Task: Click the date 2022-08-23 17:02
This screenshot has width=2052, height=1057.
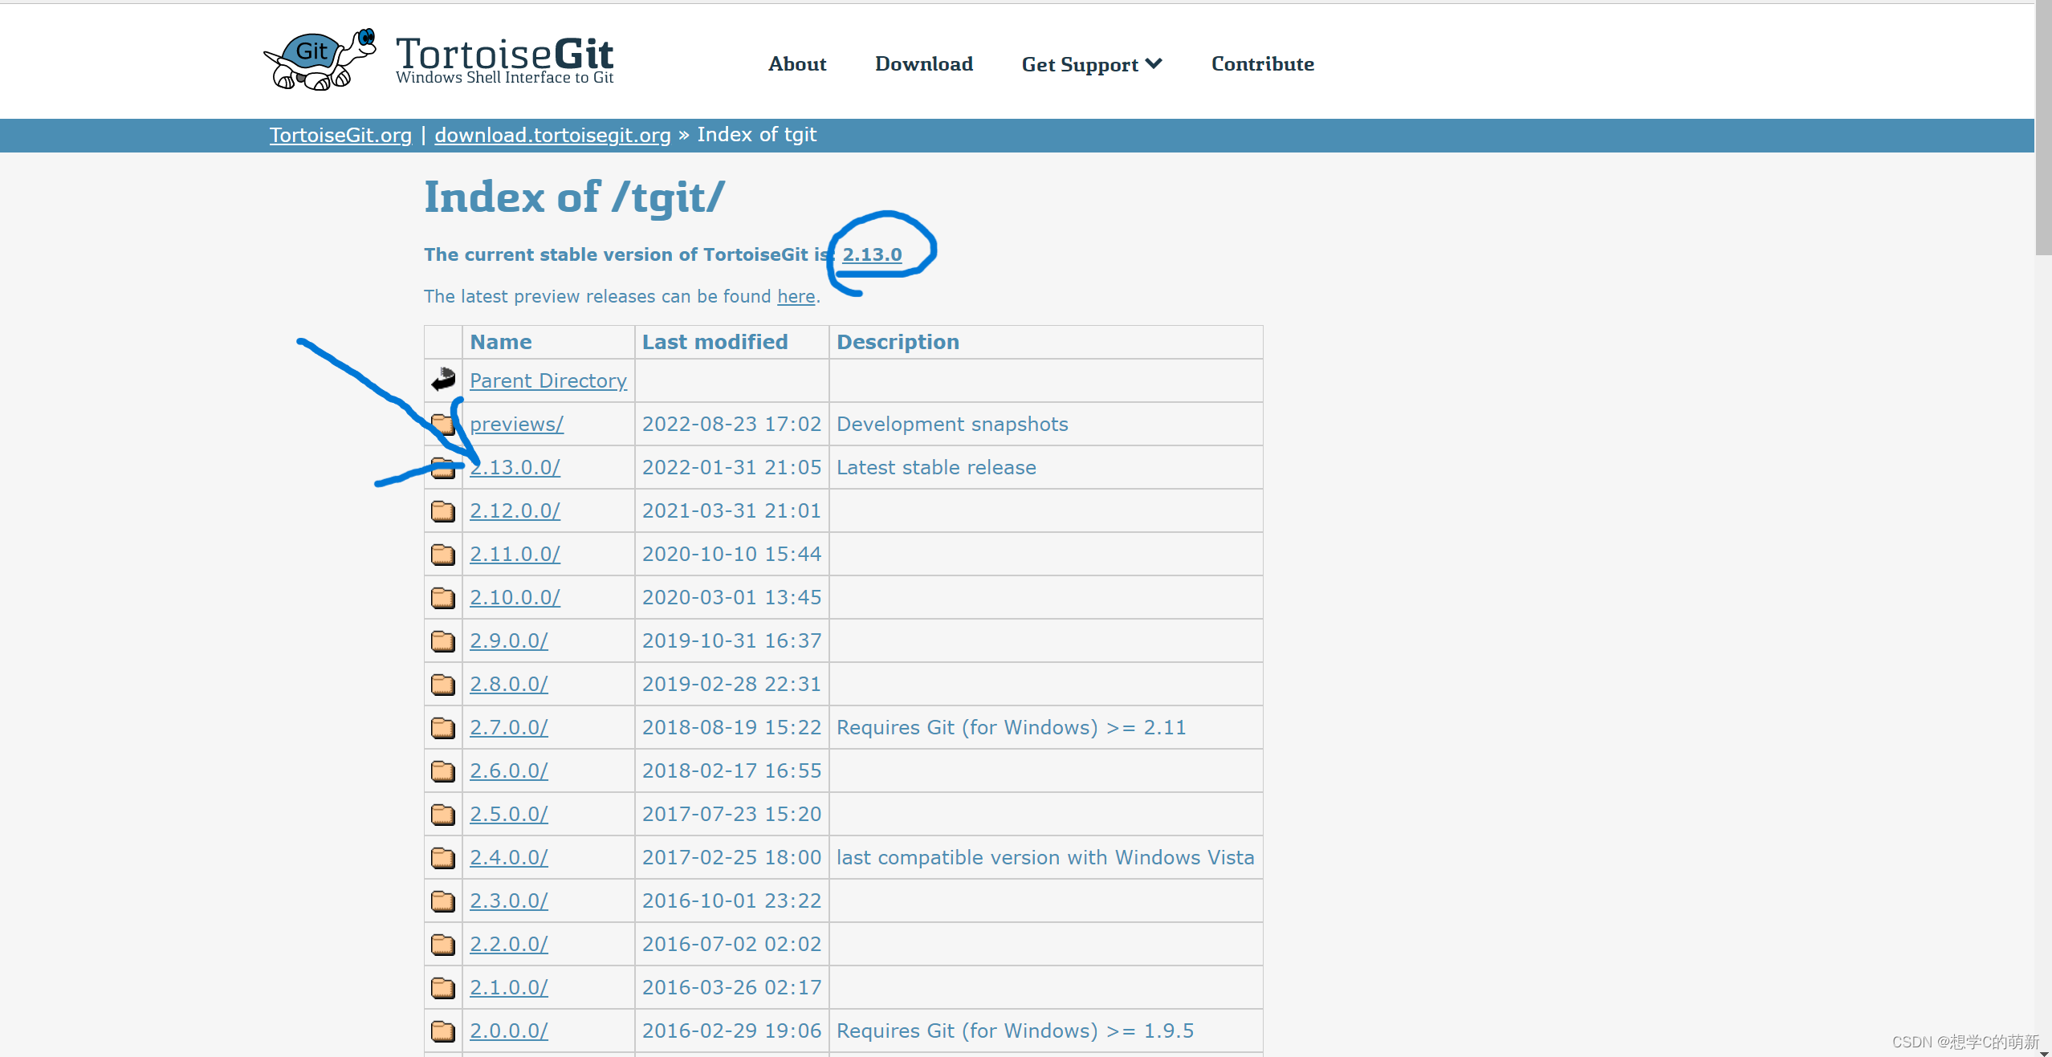Action: (731, 424)
